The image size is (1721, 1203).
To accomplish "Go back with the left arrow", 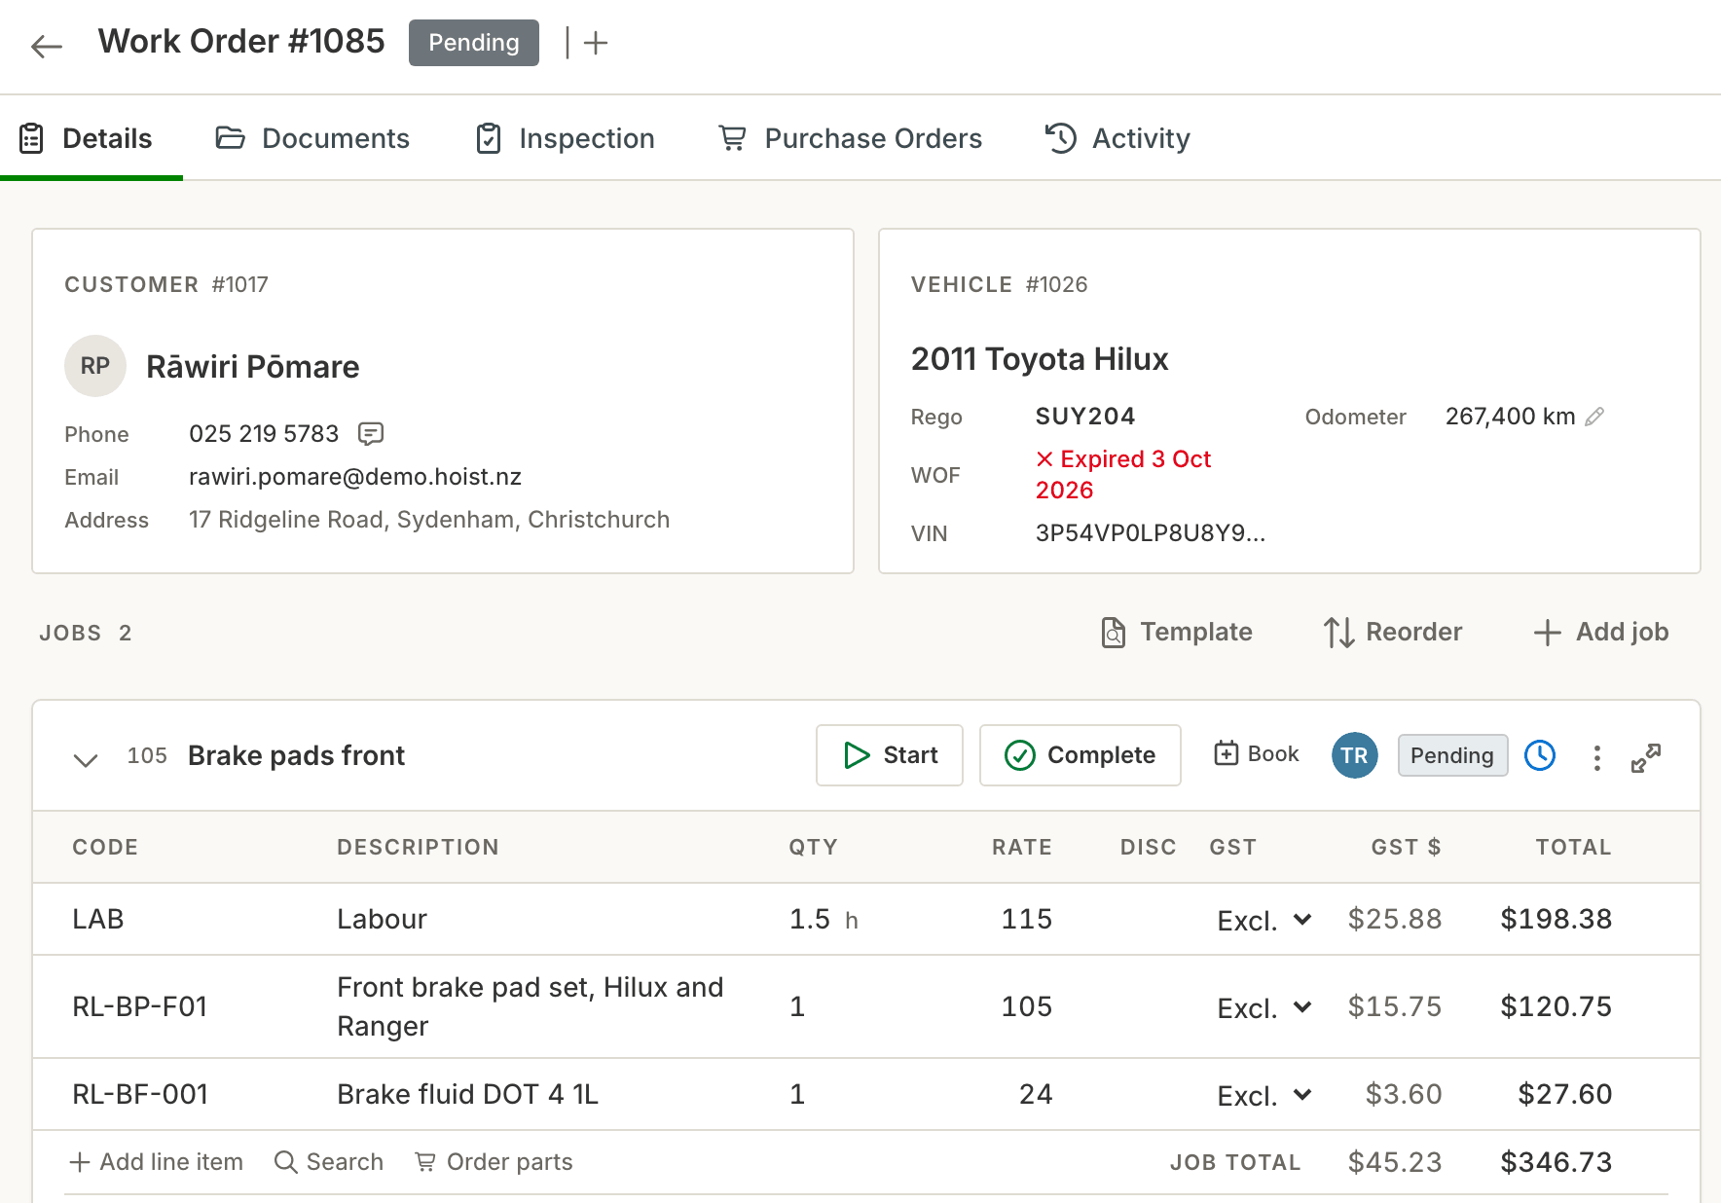I will coord(46,45).
